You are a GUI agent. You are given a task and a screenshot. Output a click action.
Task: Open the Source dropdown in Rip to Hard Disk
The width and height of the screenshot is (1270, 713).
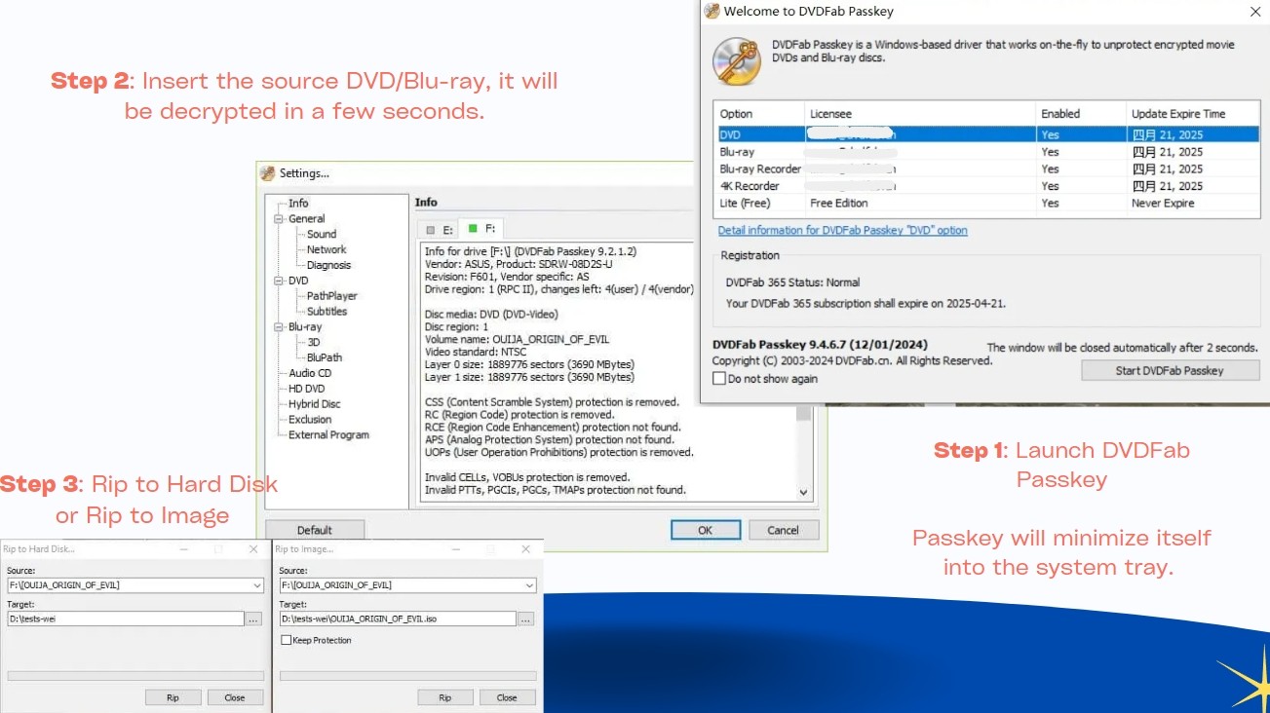pos(256,585)
